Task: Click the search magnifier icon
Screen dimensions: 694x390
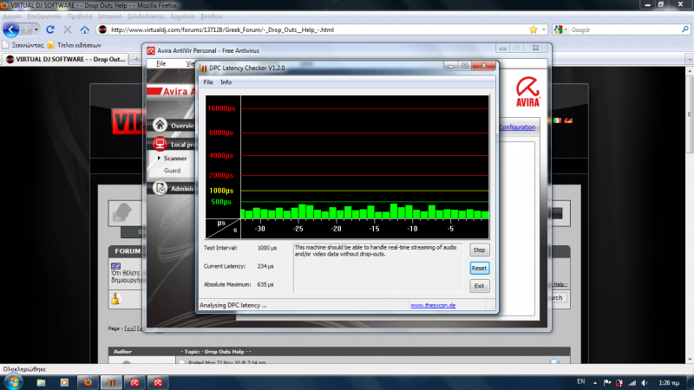Action: click(x=685, y=29)
